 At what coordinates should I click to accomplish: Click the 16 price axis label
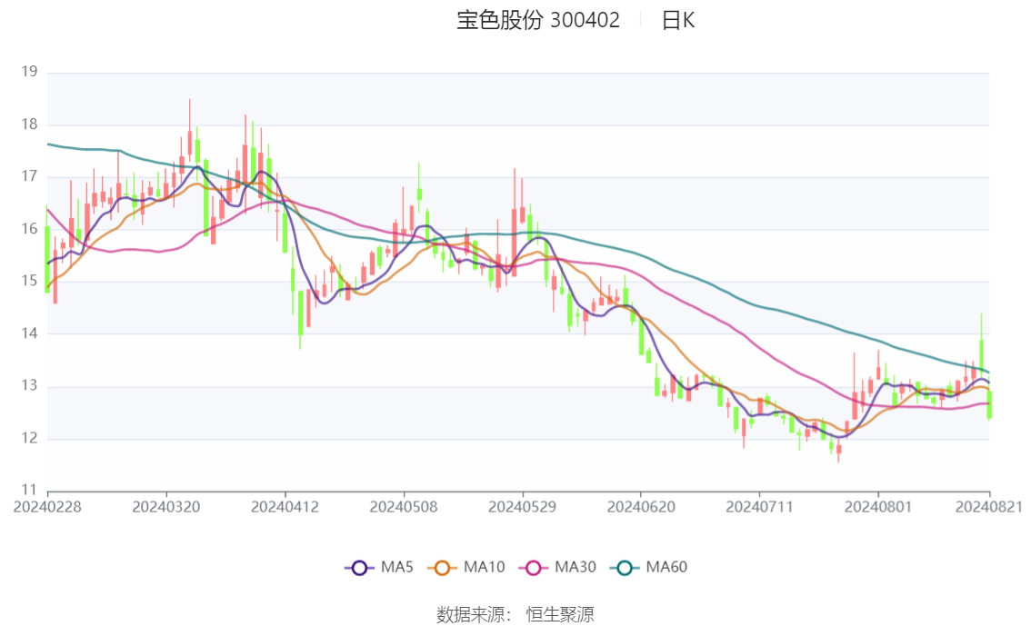pyautogui.click(x=29, y=229)
